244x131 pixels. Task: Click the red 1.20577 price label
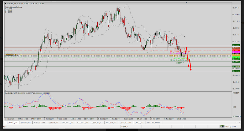(236, 50)
